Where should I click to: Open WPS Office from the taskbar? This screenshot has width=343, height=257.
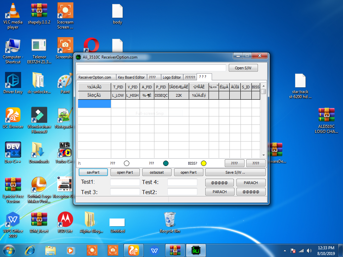(x=154, y=250)
